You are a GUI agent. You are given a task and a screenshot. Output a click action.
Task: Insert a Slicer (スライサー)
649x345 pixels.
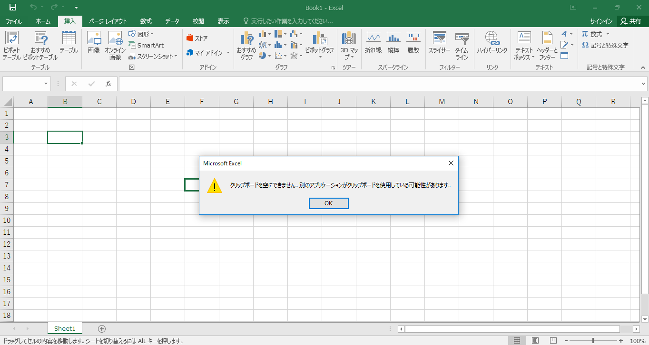[x=440, y=43]
